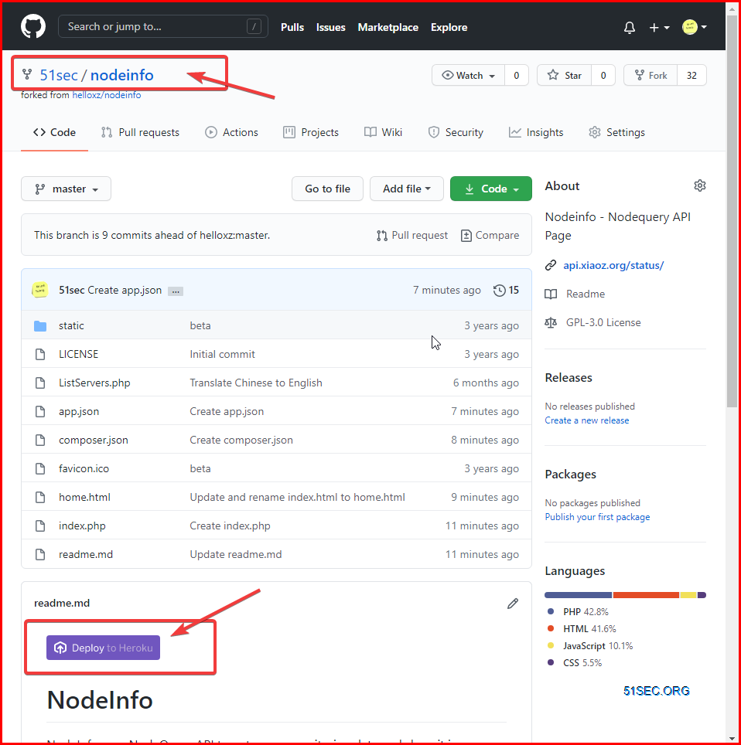Go to Issues in top navigation
This screenshot has width=741, height=745.
(330, 28)
